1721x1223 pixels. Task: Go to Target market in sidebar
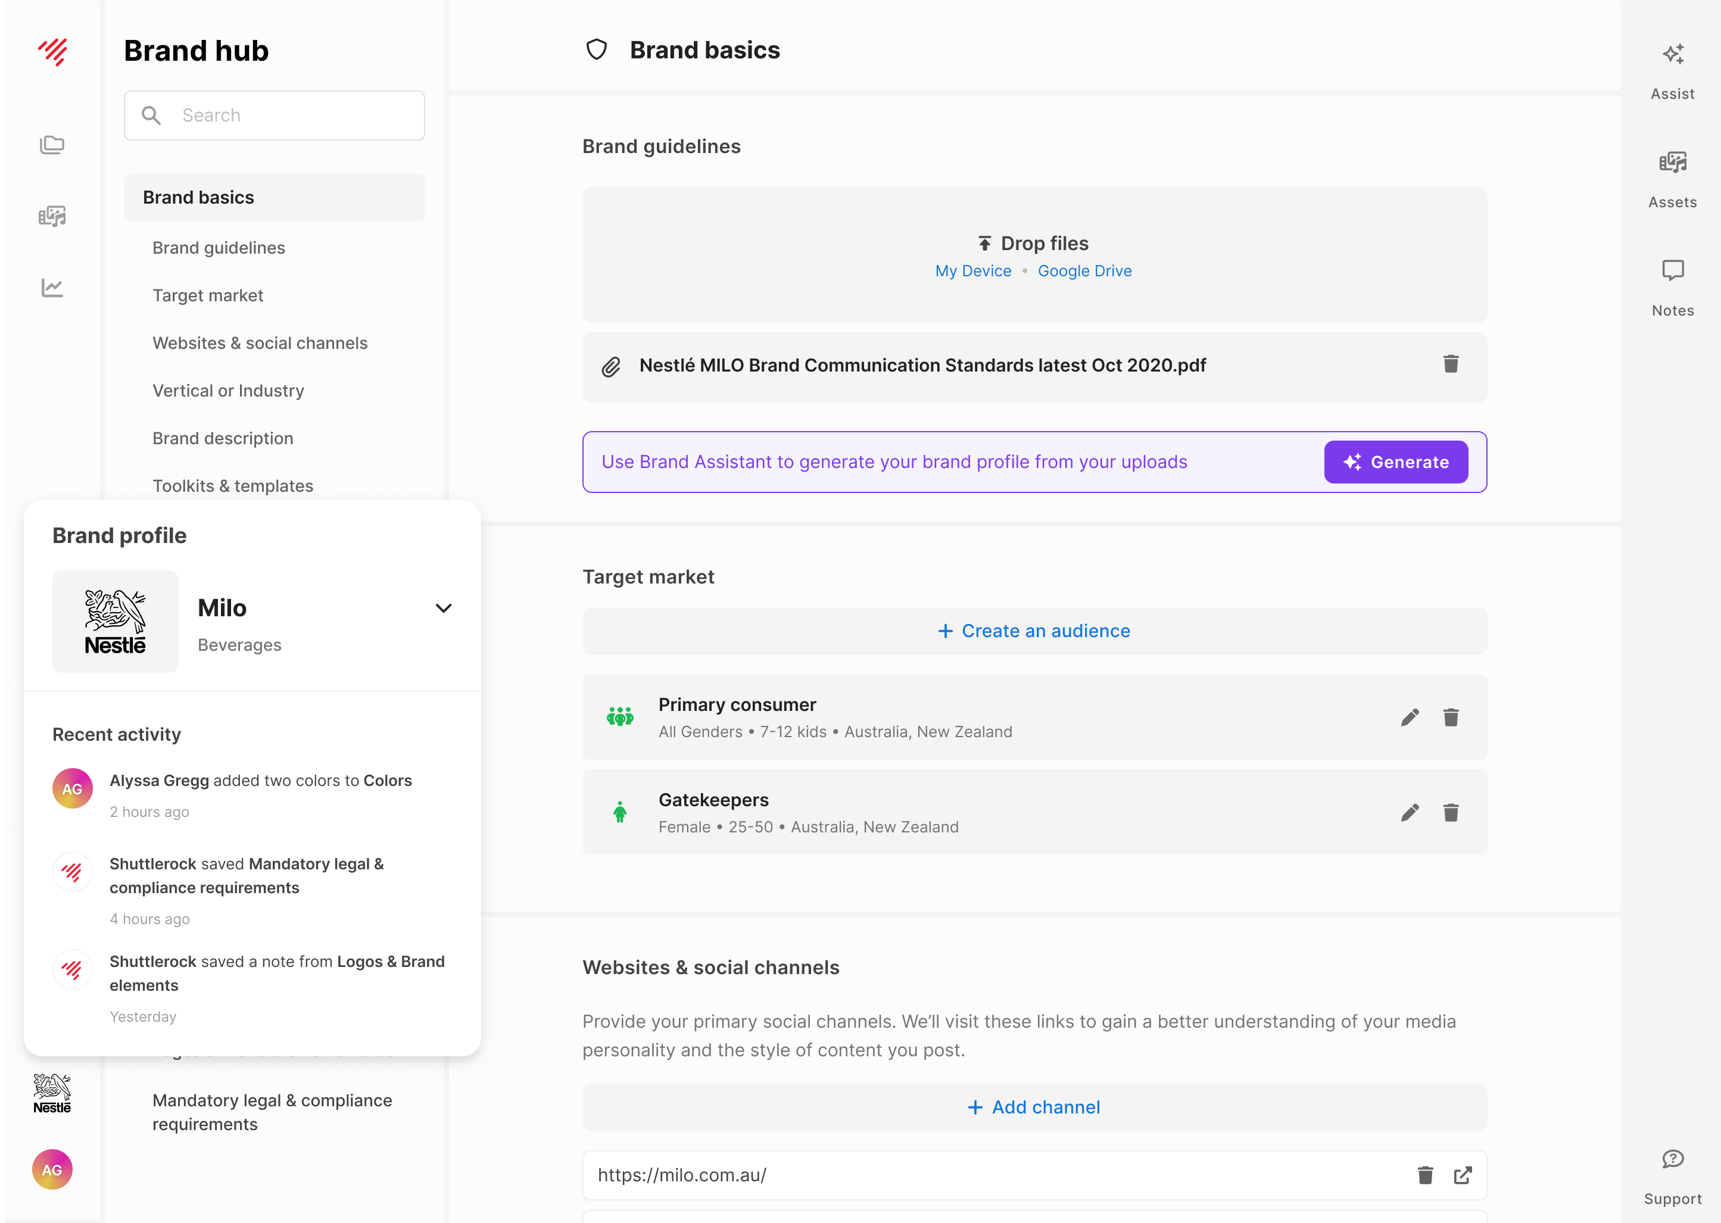(208, 295)
